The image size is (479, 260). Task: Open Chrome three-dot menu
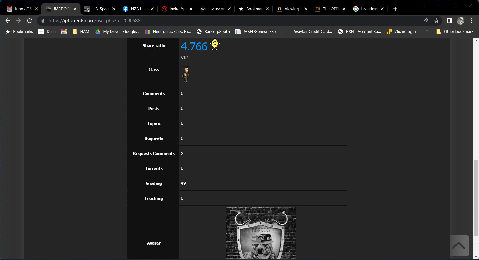point(471,21)
